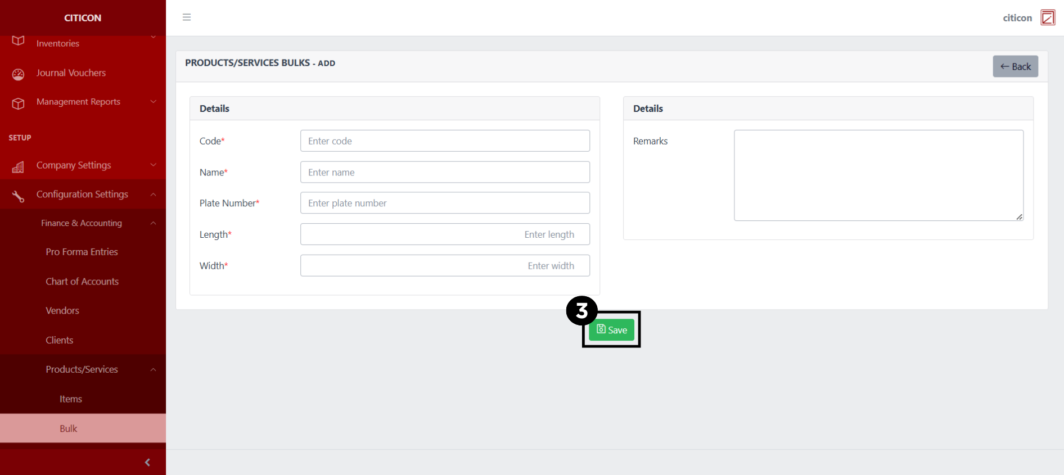Click the green Save button
Screen dimensions: 1064x475
click(611, 330)
